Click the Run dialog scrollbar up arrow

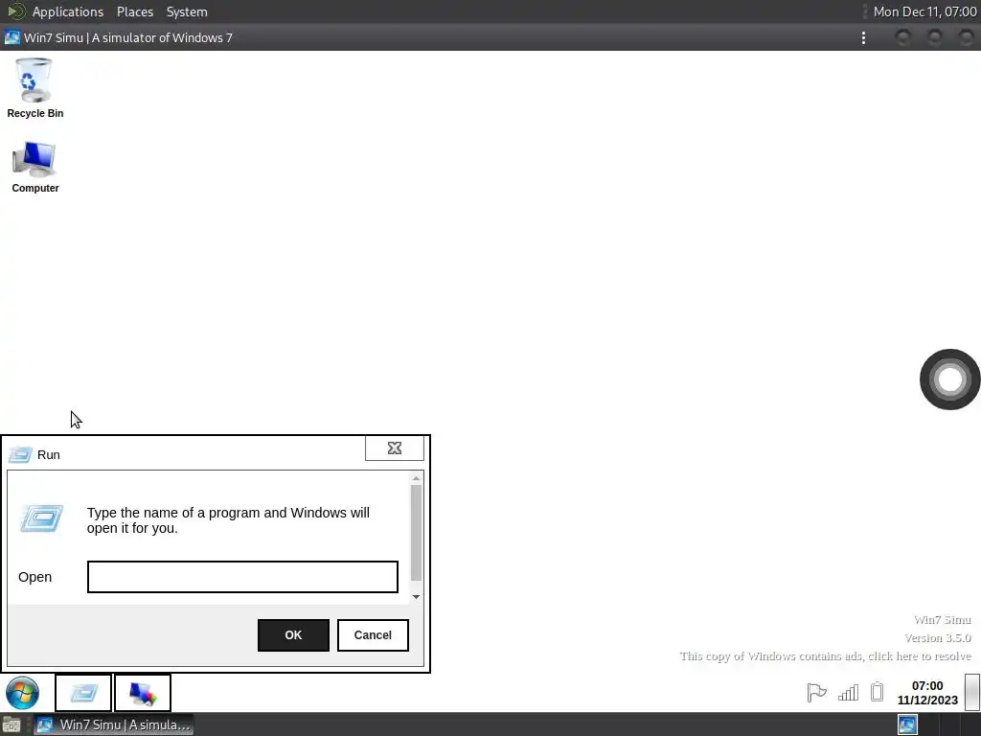tap(416, 478)
